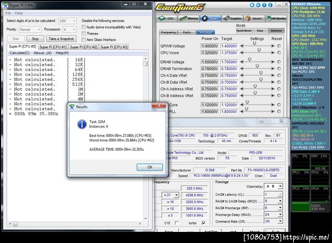Open the Precharge Delay (tRAS) dropdown
Viewport: 332px width, 243px height.
point(273,215)
